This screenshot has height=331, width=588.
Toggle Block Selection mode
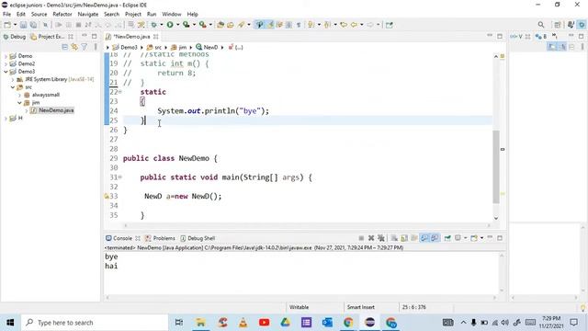click(x=288, y=25)
